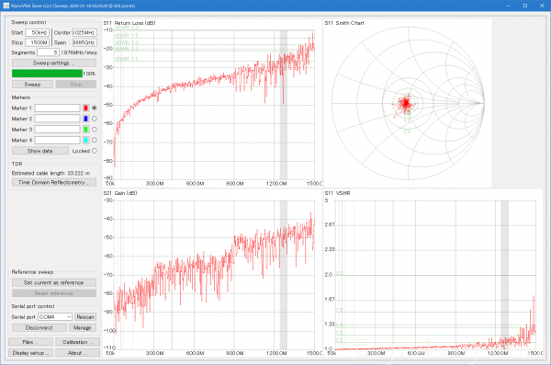This screenshot has width=551, height=365.
Task: Click Rescan serial ports button
Action: [85, 317]
